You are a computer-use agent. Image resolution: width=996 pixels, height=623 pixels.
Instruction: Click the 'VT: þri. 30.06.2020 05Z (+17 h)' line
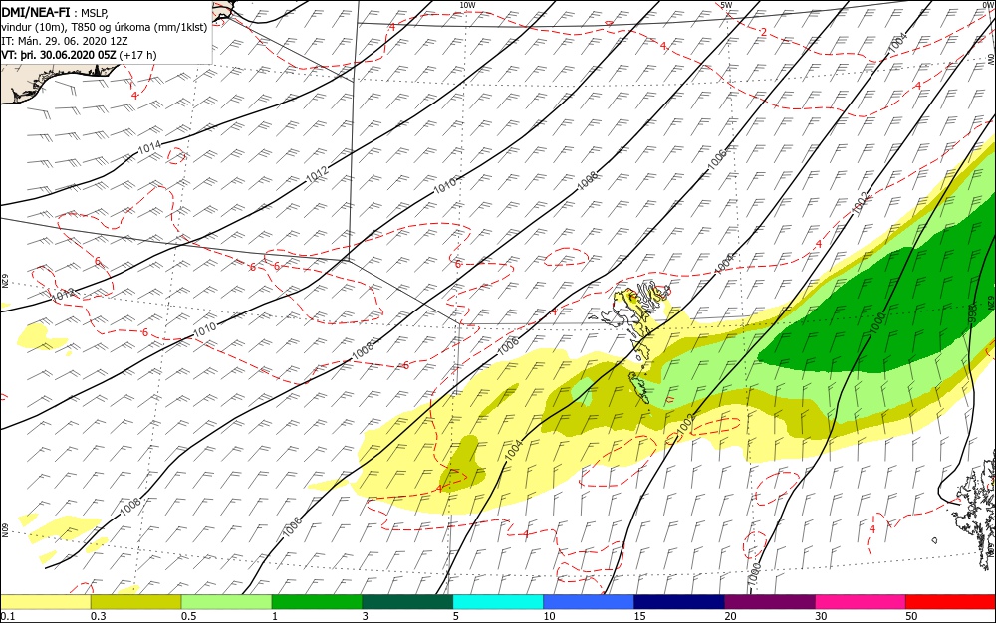click(79, 55)
